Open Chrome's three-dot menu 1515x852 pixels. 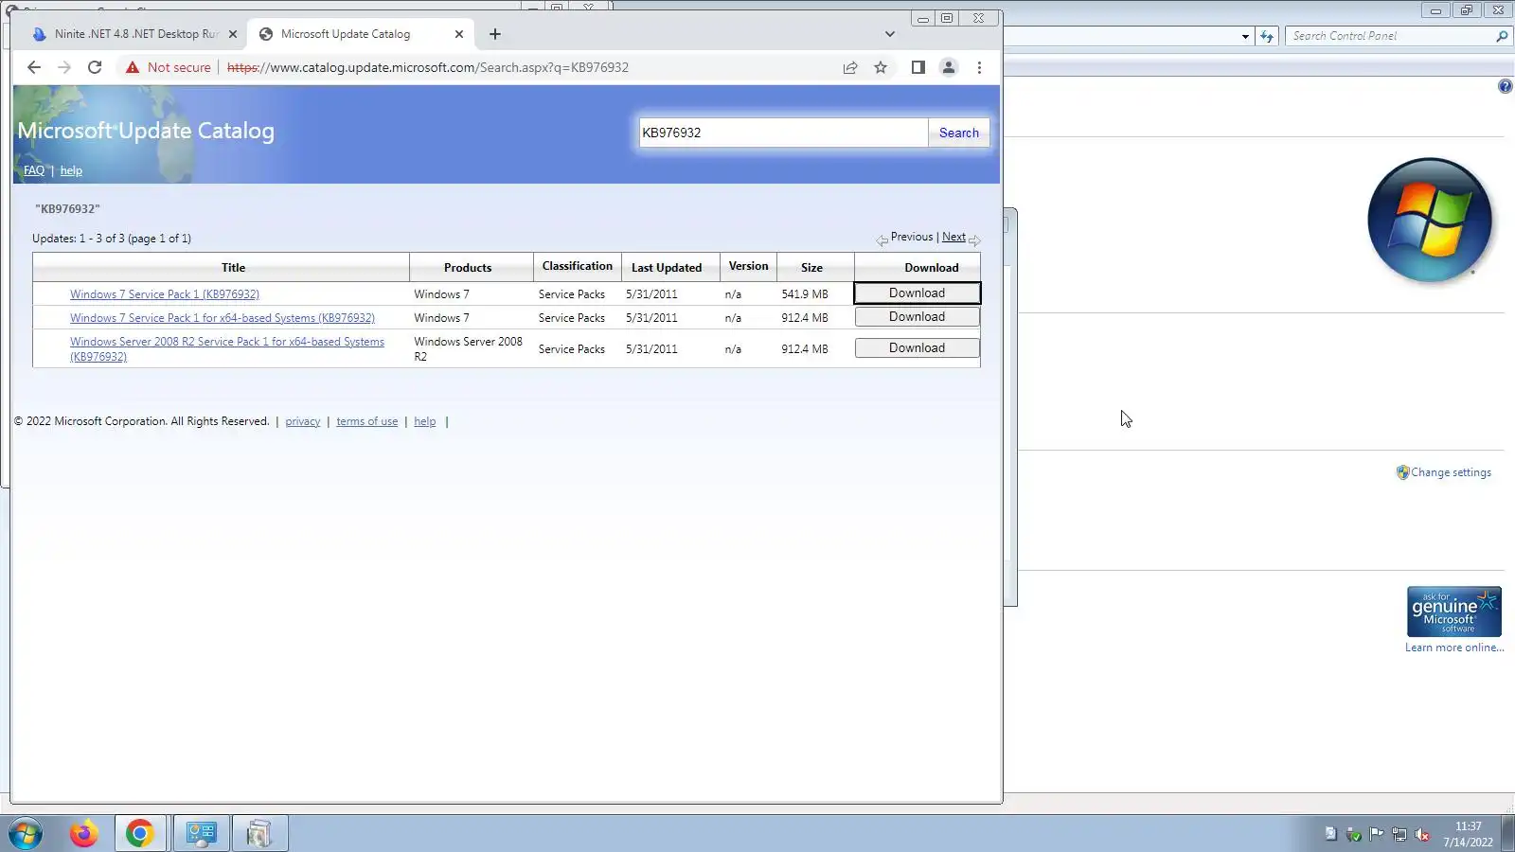979,67
